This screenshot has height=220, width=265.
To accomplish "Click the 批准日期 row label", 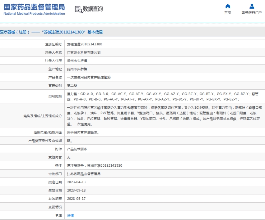I will 55,182.
